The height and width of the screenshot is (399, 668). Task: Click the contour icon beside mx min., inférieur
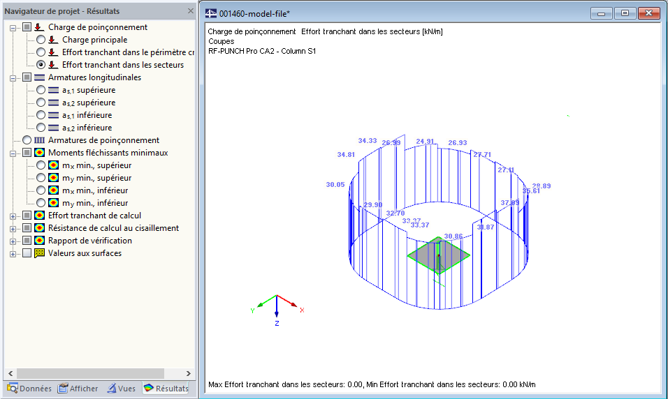coord(53,190)
